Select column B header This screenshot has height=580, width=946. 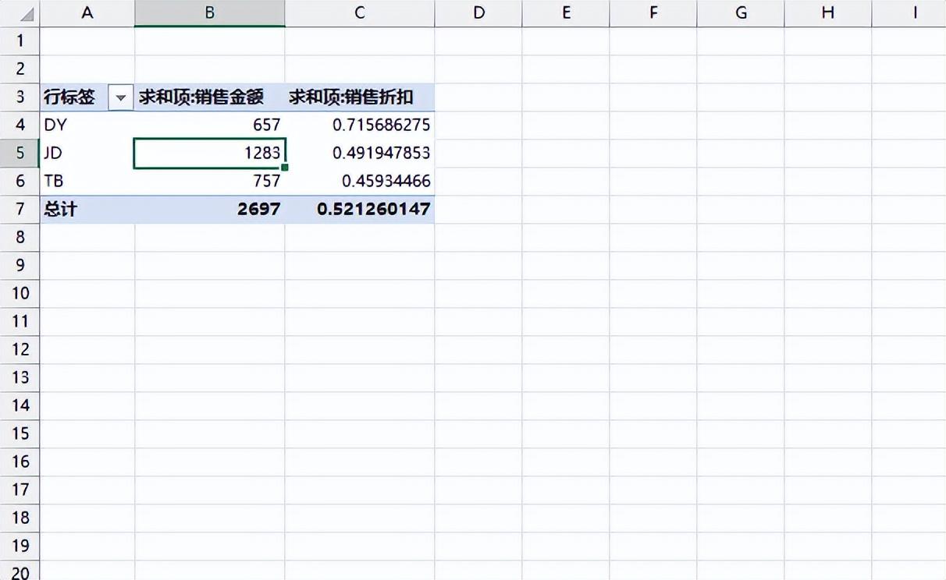click(209, 13)
